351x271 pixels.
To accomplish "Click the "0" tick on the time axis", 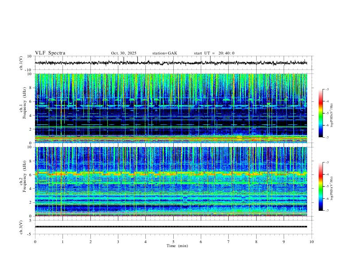I will point(35,242).
